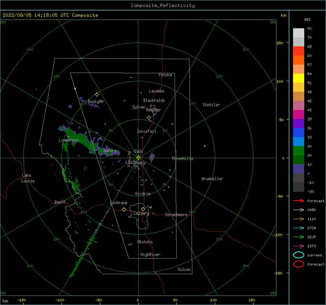Image resolution: width=326 pixels, height=305 pixels.
Task: Click the magenta 18TS arrow in legend
Action: click(x=298, y=246)
